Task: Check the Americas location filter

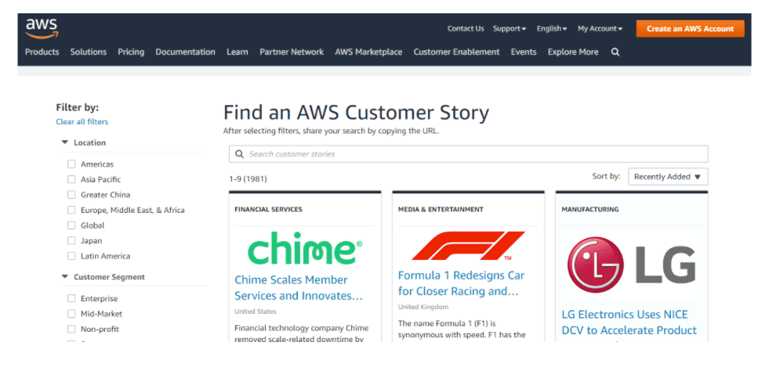Action: tap(71, 164)
